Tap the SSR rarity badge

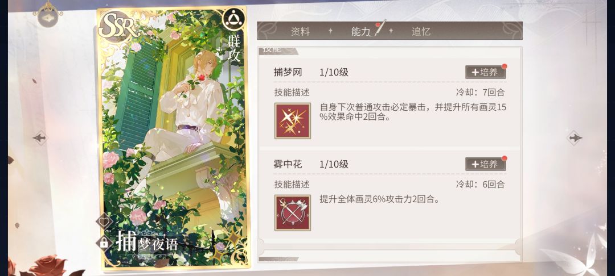[x=119, y=26]
